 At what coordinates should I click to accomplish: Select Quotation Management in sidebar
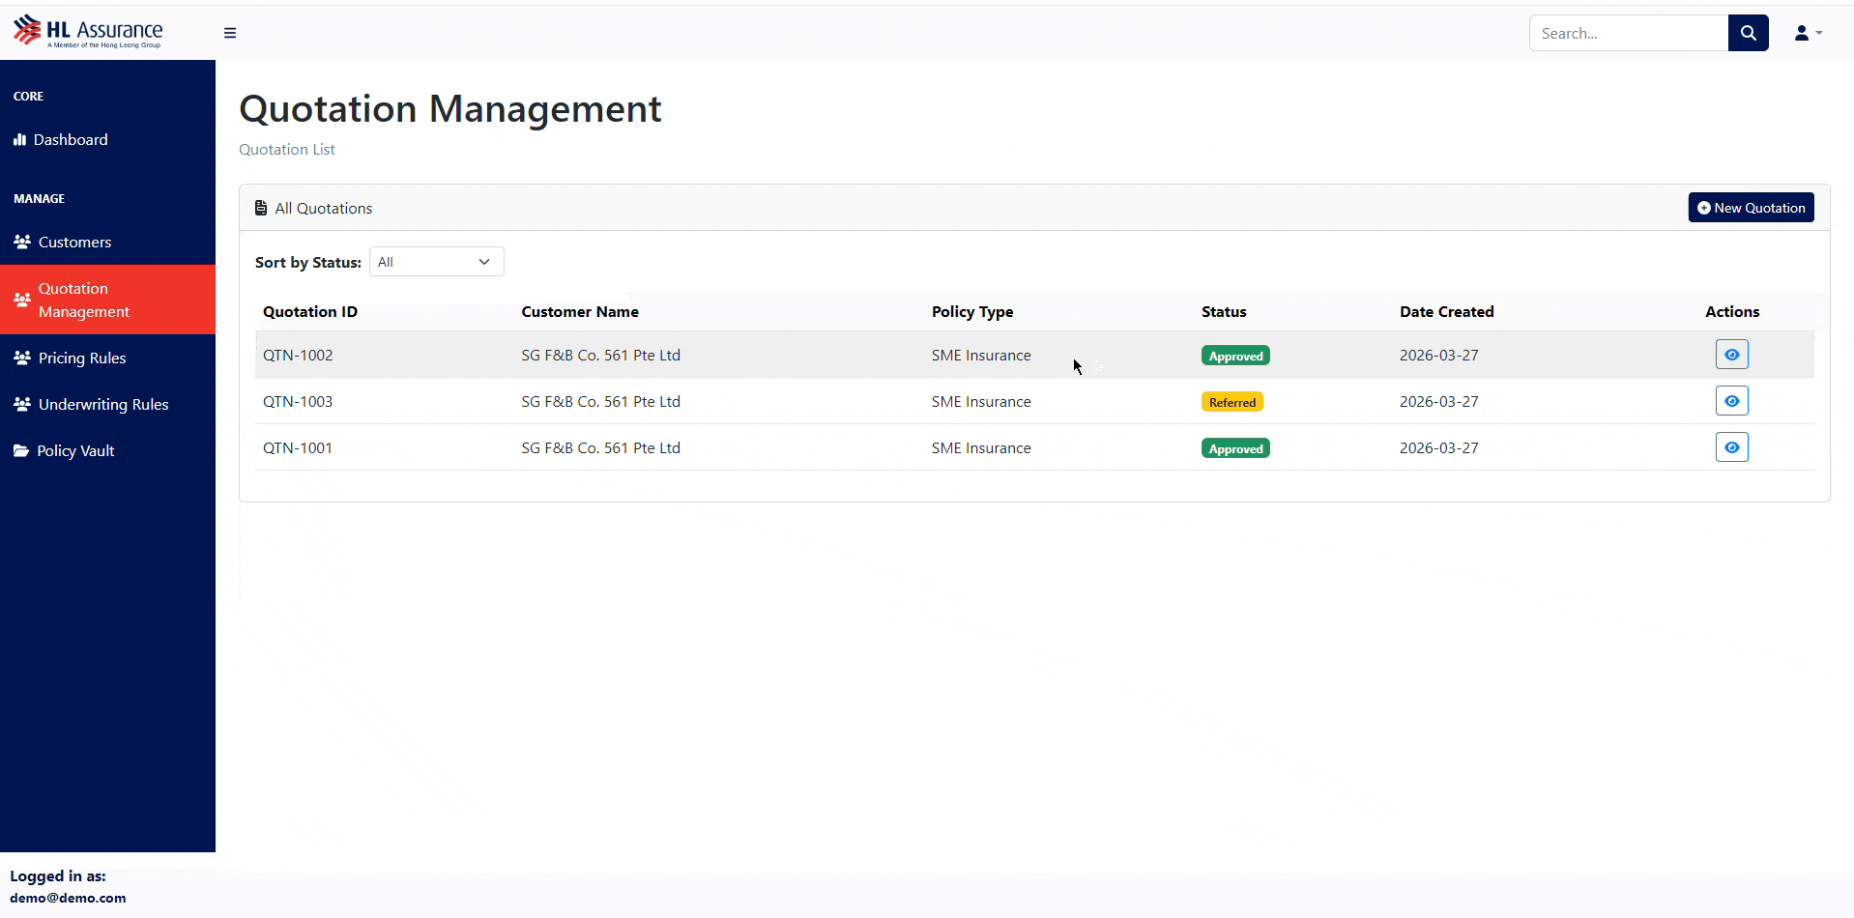[x=84, y=301]
